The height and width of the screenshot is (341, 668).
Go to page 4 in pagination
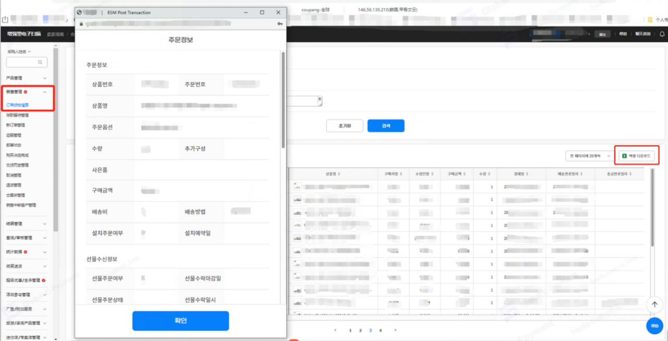pos(380,330)
